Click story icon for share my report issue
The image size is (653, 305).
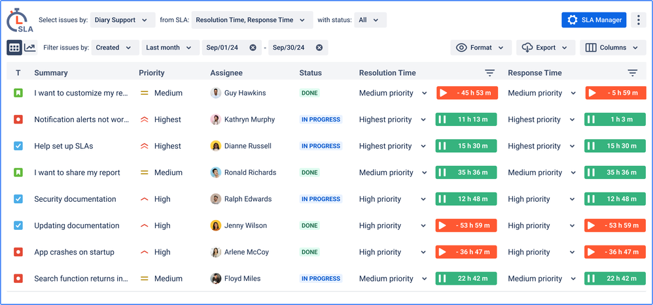18,172
